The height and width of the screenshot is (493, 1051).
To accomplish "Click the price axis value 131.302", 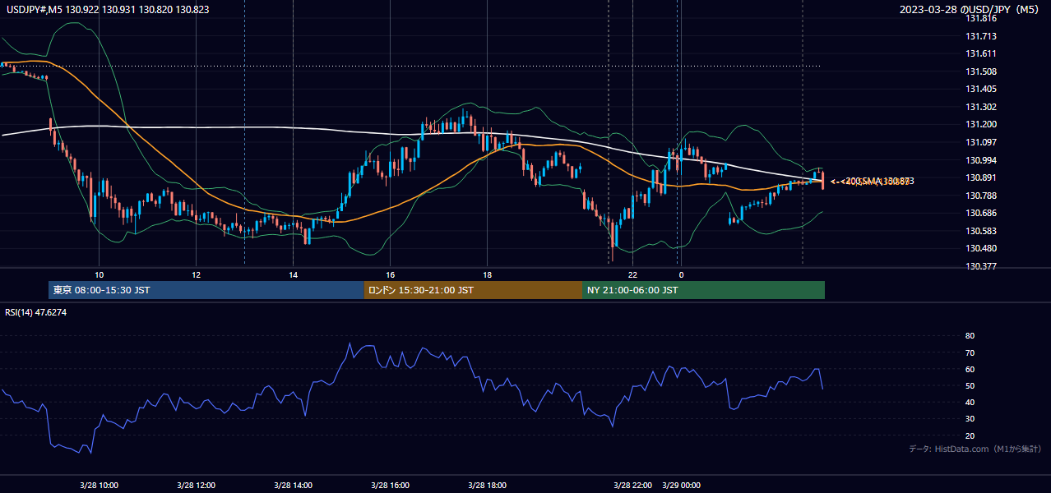I will [981, 107].
